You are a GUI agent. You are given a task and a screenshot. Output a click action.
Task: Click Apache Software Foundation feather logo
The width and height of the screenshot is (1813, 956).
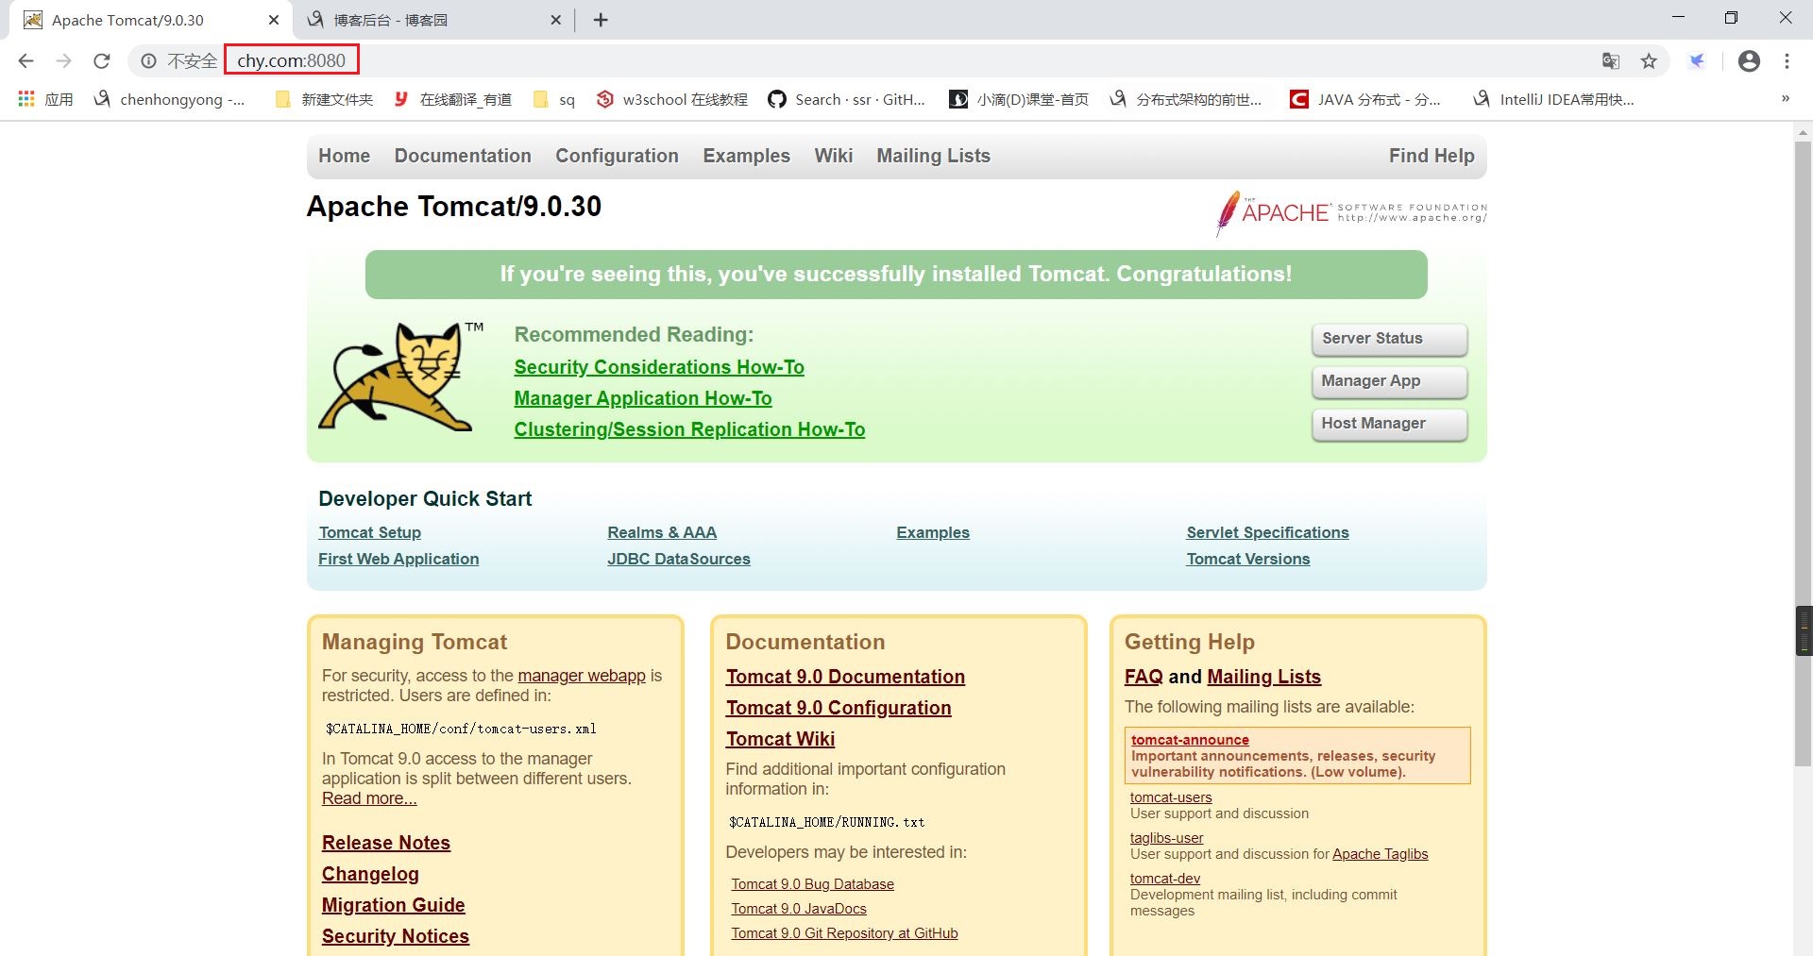tap(1351, 212)
